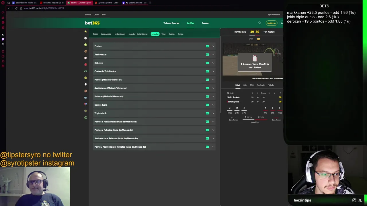Reload the bet365 page
Screen dimensions: 367x206
16,8
